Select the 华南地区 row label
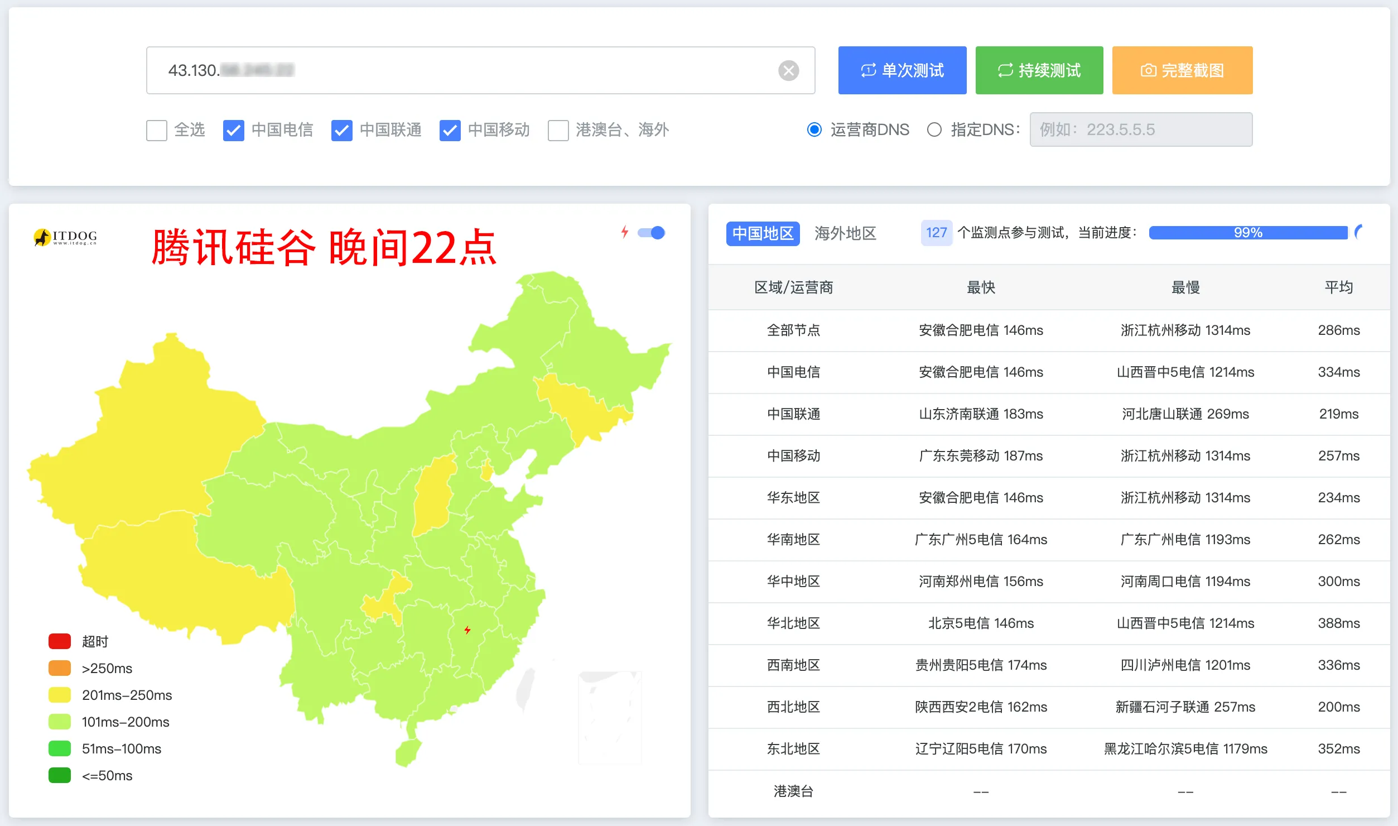1398x826 pixels. [793, 540]
